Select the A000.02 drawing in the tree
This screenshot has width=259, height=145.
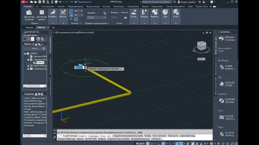pos(40,63)
